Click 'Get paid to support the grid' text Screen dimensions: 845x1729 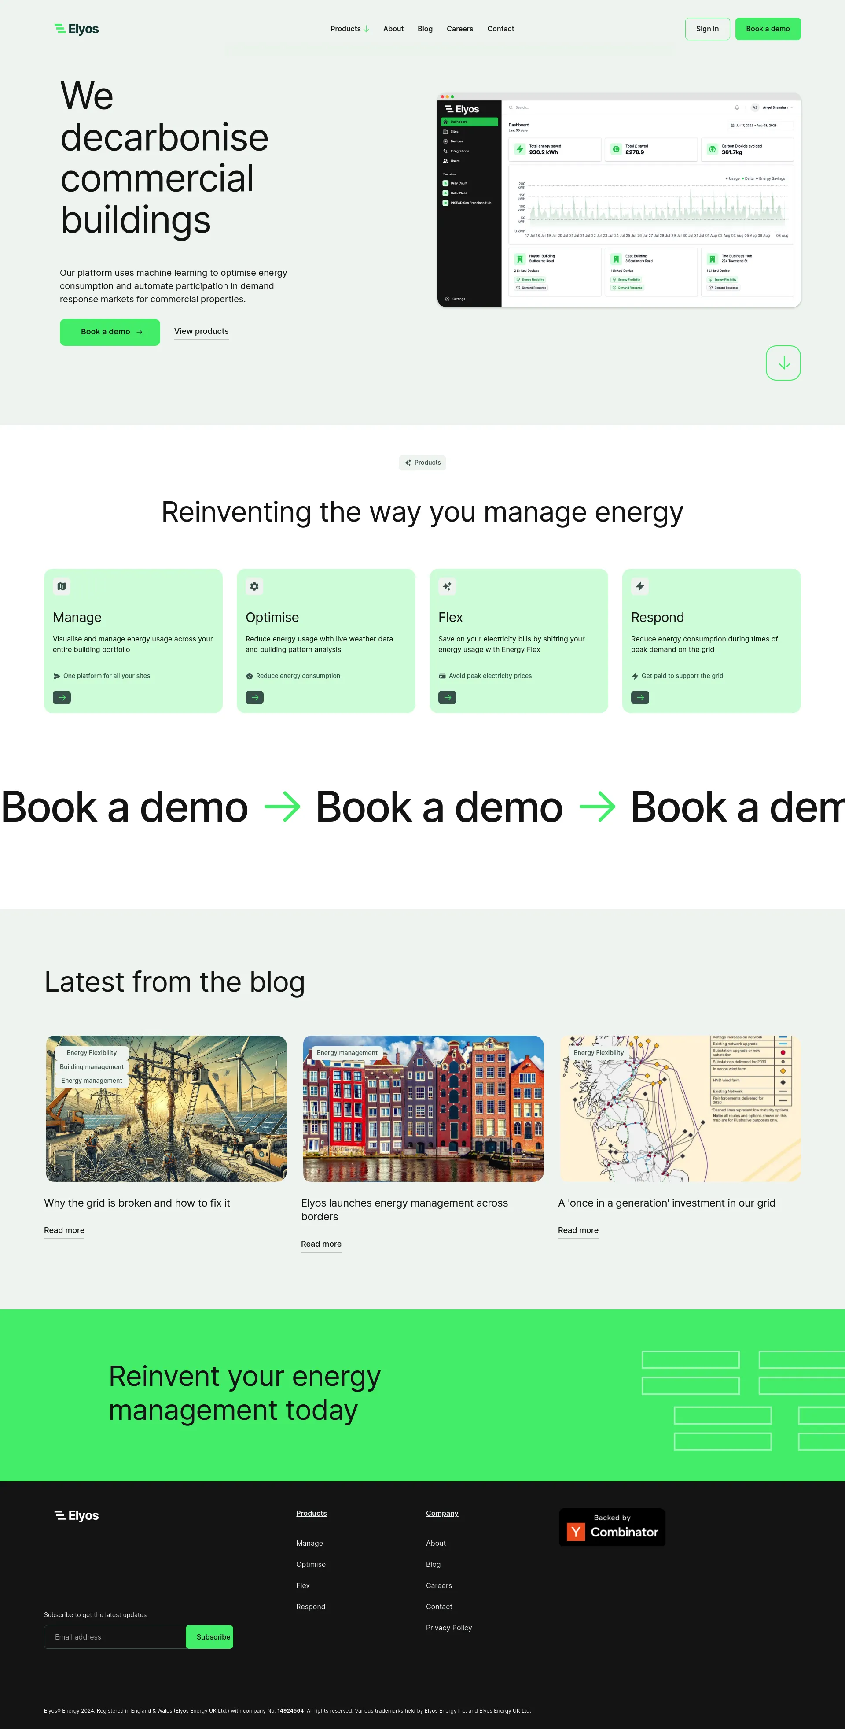pos(682,676)
